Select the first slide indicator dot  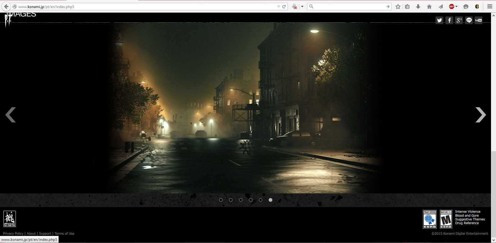point(221,200)
